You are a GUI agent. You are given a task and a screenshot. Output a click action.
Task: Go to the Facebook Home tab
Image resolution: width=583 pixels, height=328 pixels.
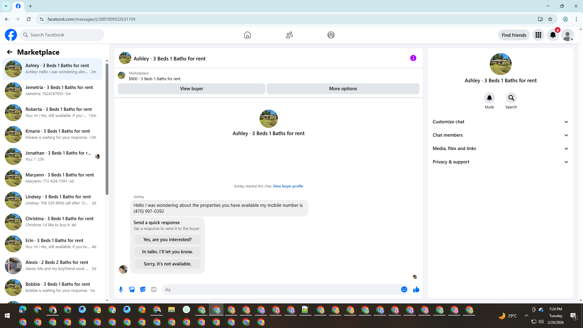247,35
